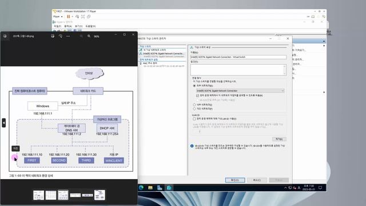Click the full screen icon in VMware toolbar
The height and width of the screenshot is (206, 366).
[83, 17]
